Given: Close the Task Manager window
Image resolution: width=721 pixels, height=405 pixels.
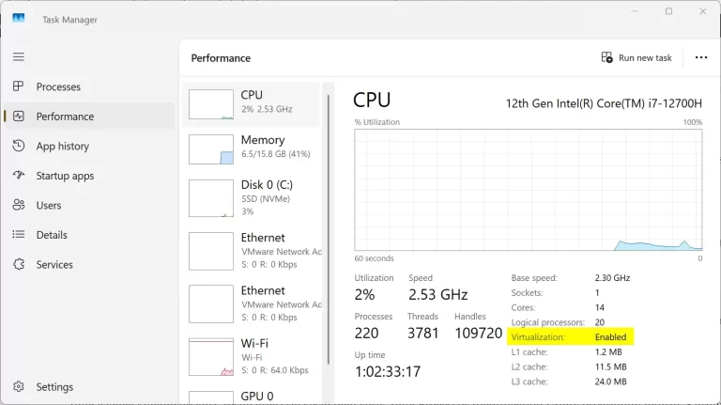Looking at the screenshot, I should point(702,11).
